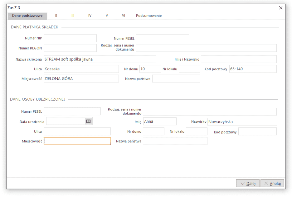This screenshot has width=292, height=198.
Task: Switch to the Dane podstawowe tab
Action: pyautogui.click(x=27, y=16)
